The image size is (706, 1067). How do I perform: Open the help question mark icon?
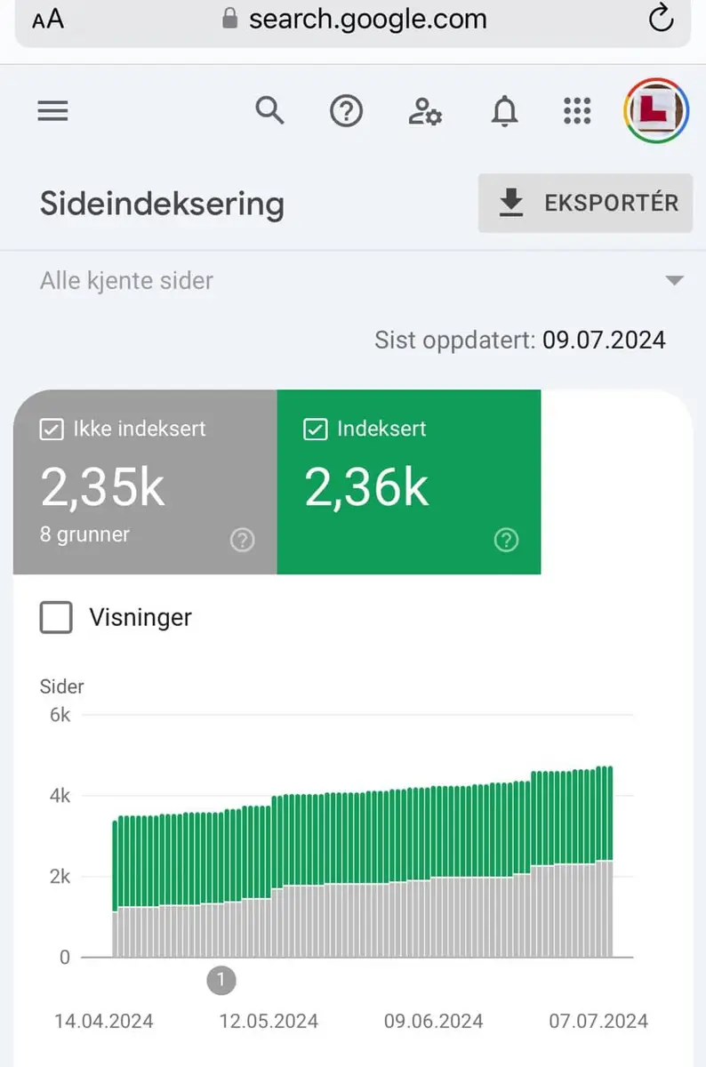(346, 111)
